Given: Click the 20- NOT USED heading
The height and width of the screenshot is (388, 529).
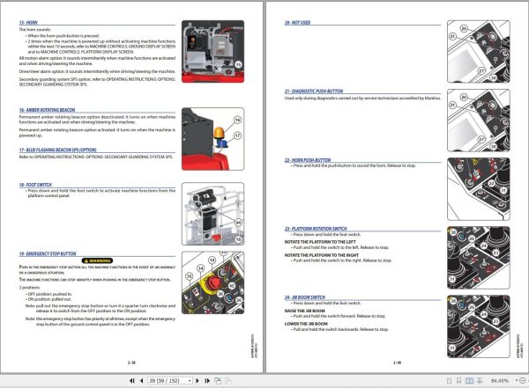Looking at the screenshot, I should tap(297, 23).
